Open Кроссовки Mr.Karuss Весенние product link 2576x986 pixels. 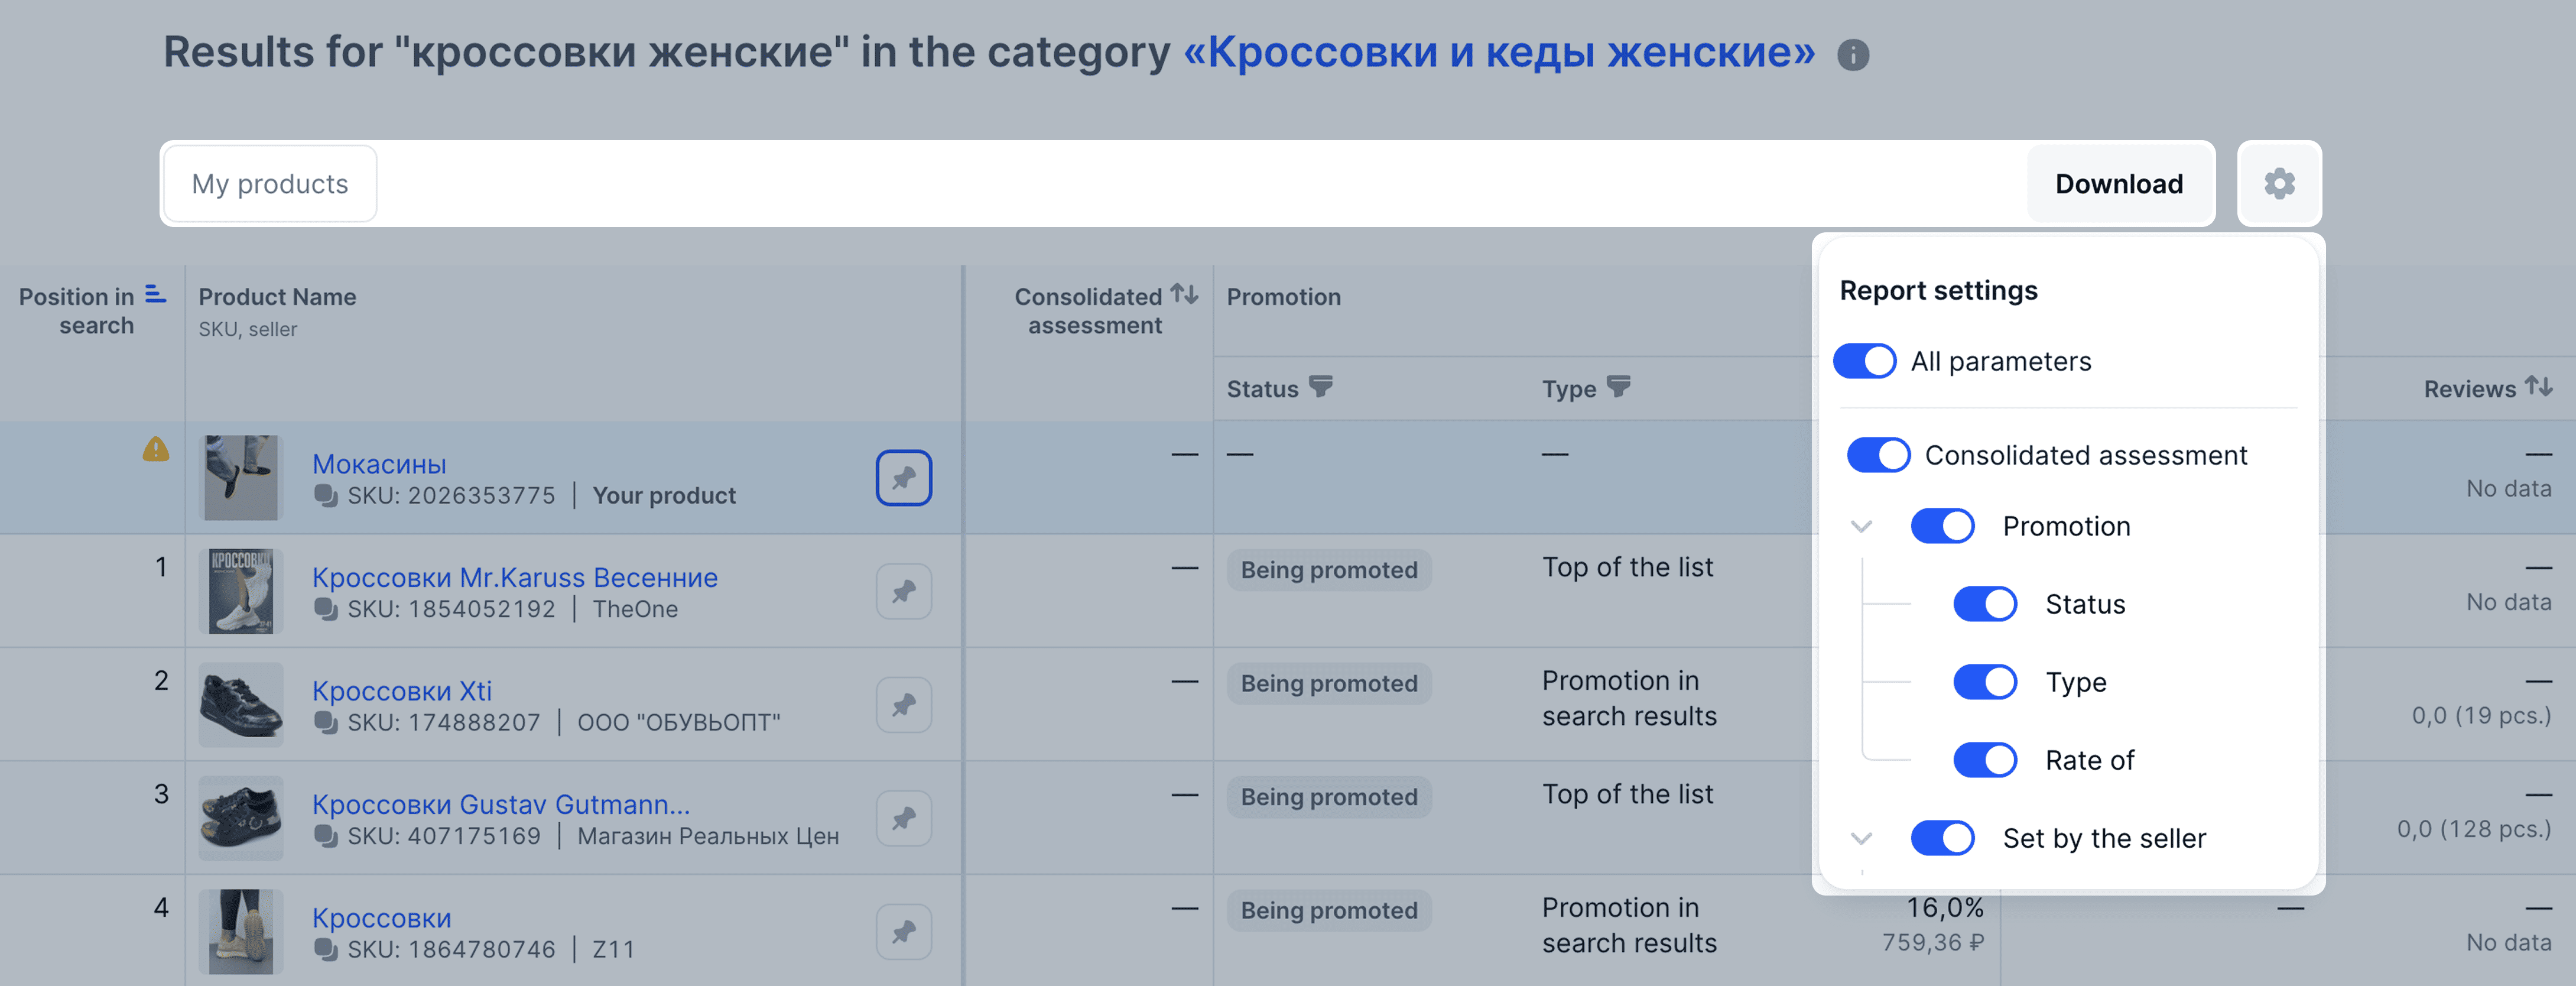[x=515, y=577]
